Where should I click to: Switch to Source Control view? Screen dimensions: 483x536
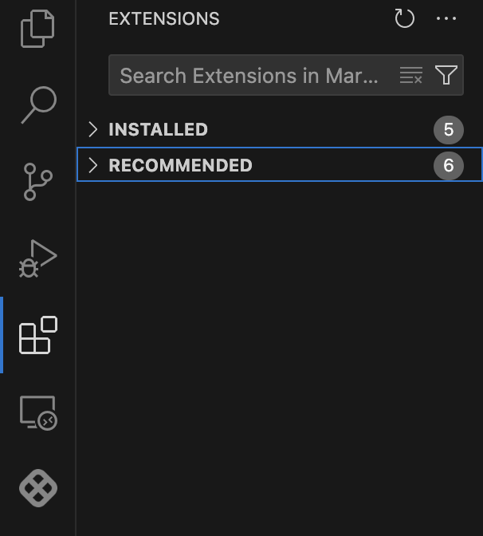point(37,182)
